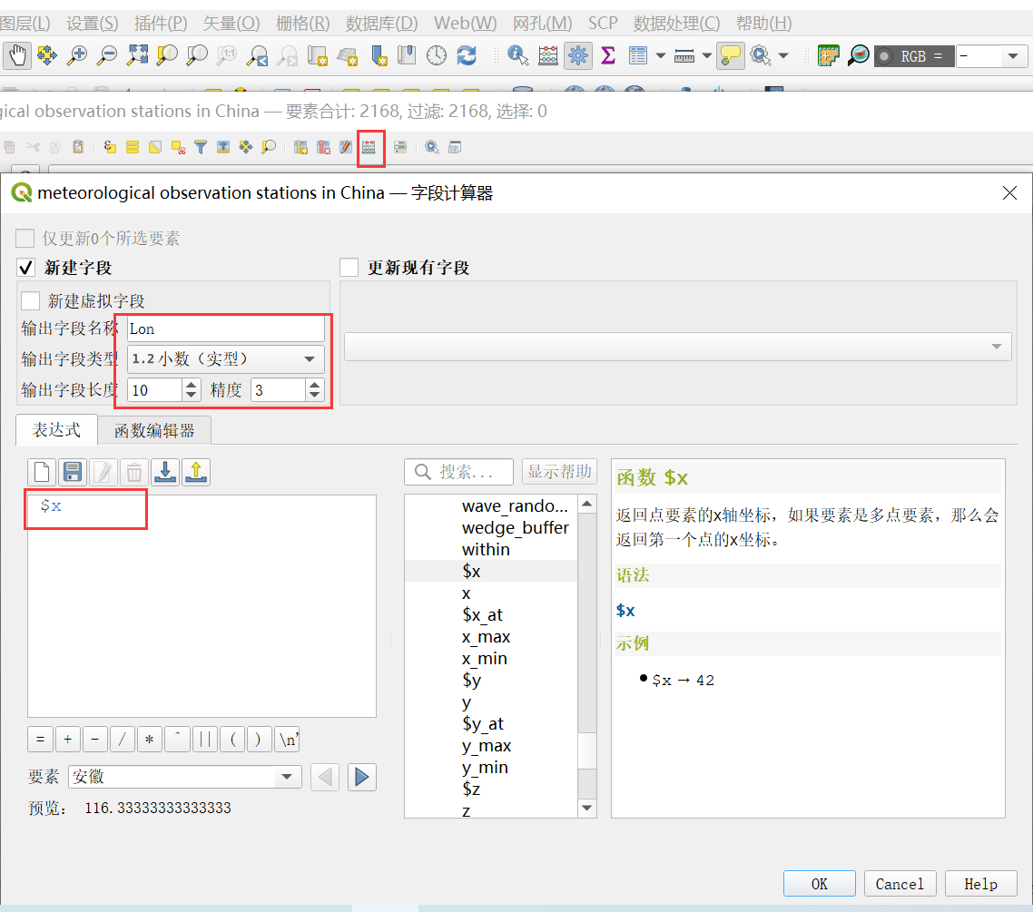
Task: Enable the 新建虚拟字段 checkbox
Action: click(30, 301)
